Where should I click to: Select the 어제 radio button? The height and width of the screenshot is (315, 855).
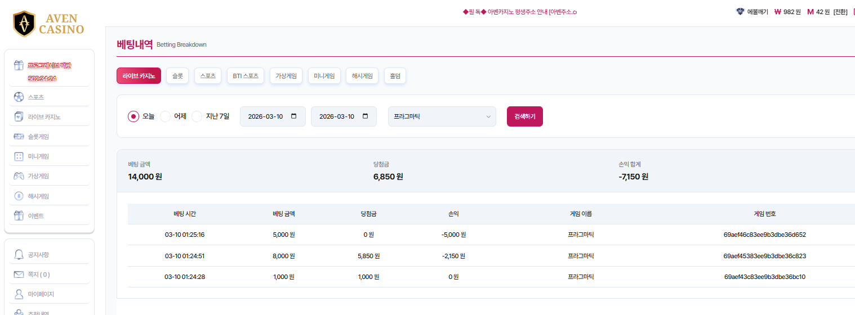click(x=165, y=116)
